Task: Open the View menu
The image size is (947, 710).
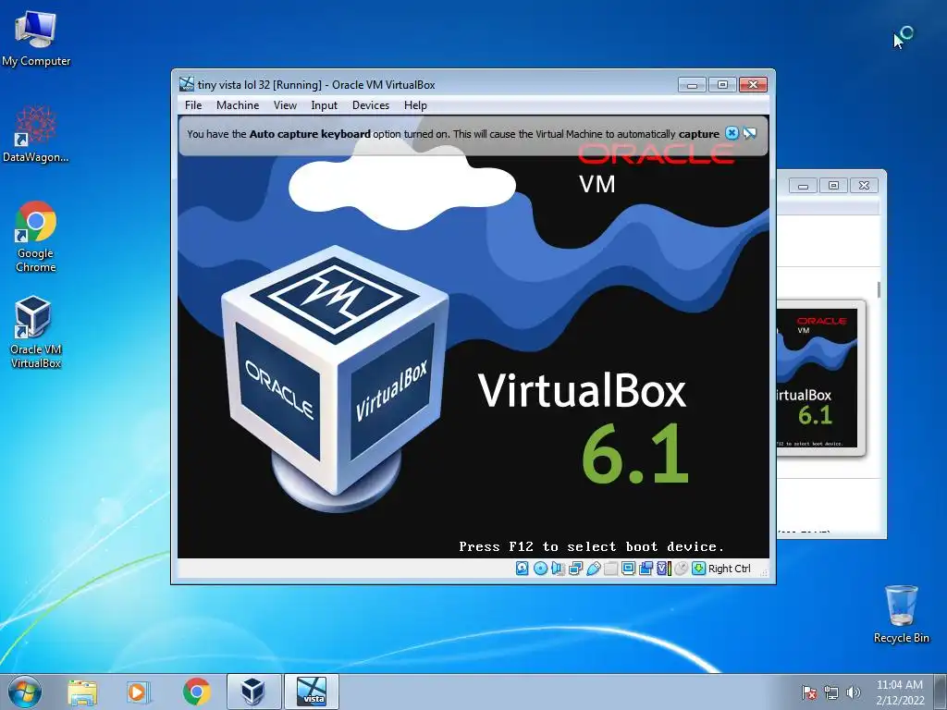Action: point(285,105)
